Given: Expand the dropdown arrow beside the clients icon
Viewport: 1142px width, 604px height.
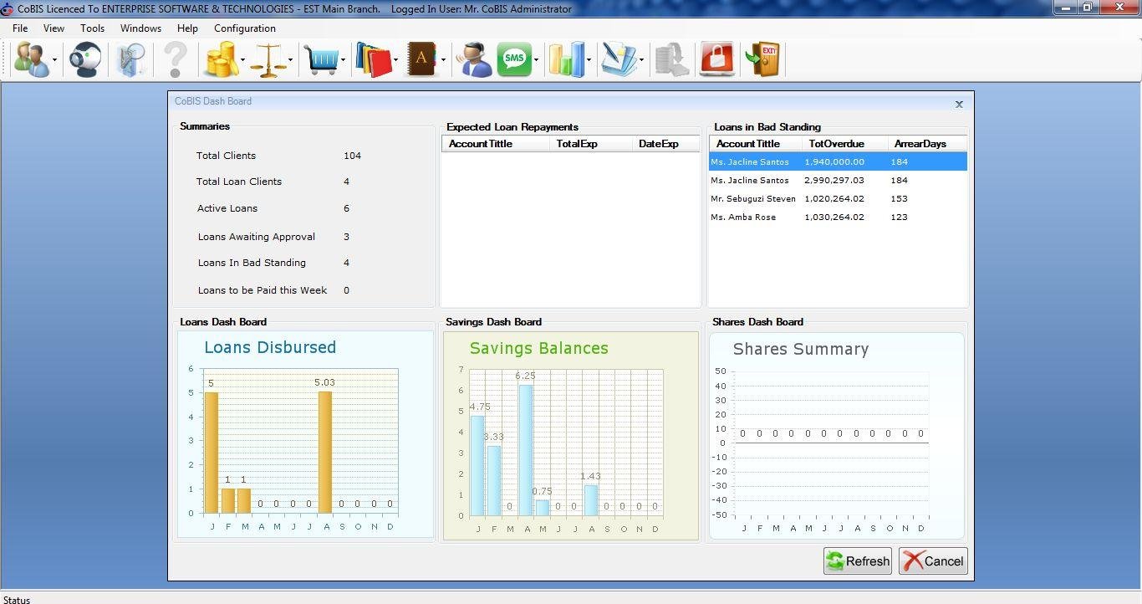Looking at the screenshot, I should click(54, 60).
